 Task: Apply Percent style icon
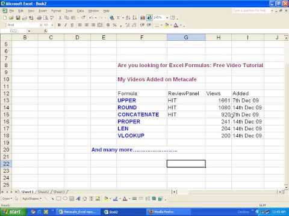[114, 25]
